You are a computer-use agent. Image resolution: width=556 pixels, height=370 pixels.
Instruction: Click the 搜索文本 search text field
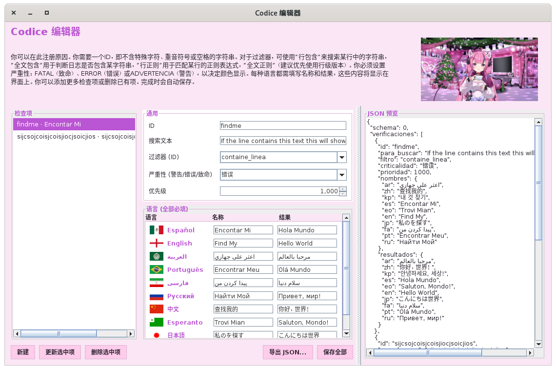tap(283, 141)
